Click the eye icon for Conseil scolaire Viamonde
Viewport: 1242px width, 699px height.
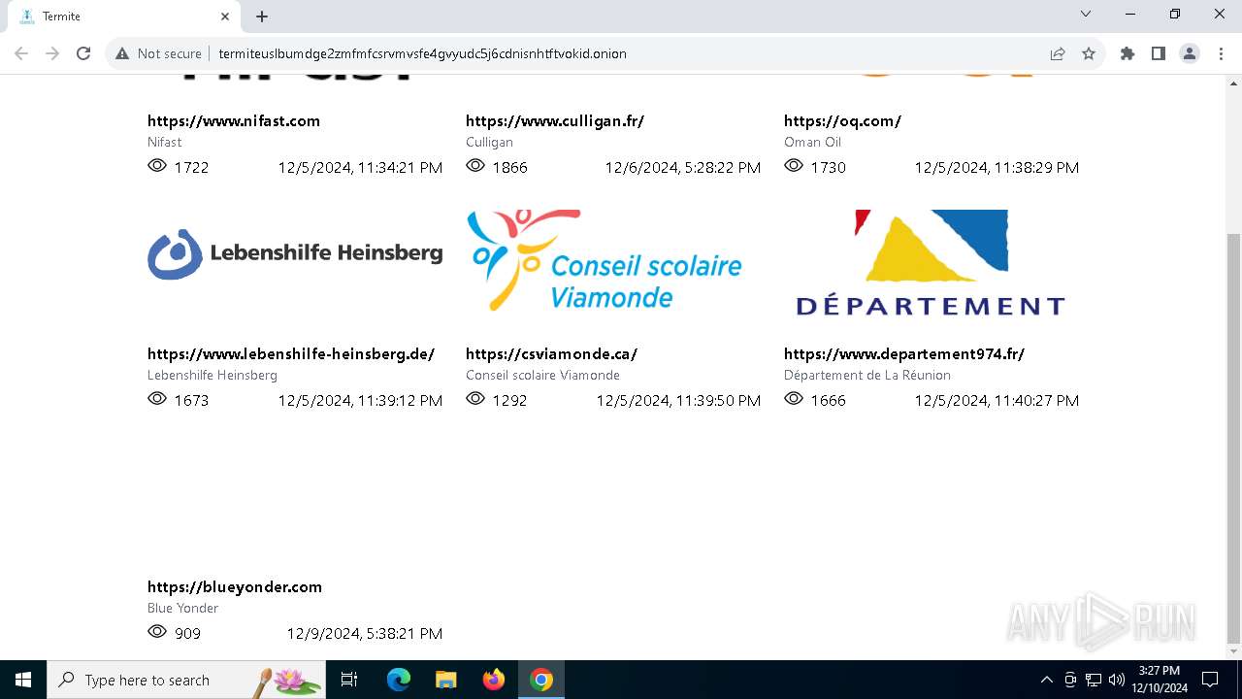tap(475, 399)
